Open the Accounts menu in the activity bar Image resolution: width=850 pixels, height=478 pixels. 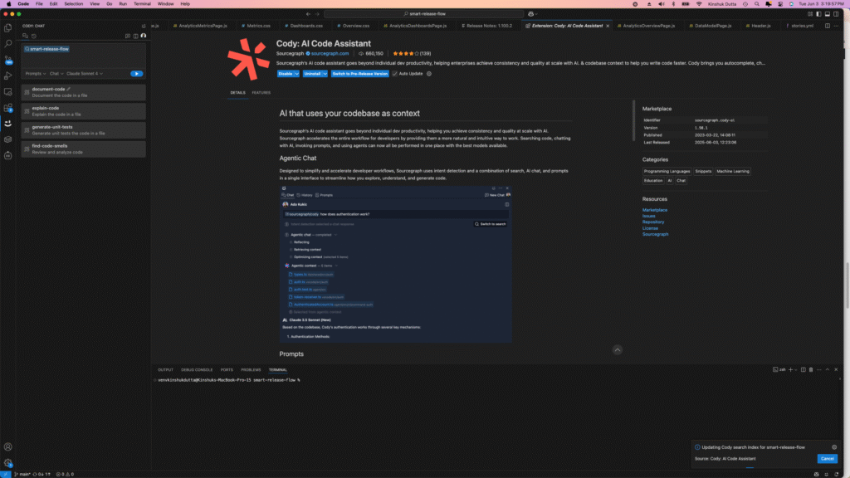pos(8,447)
